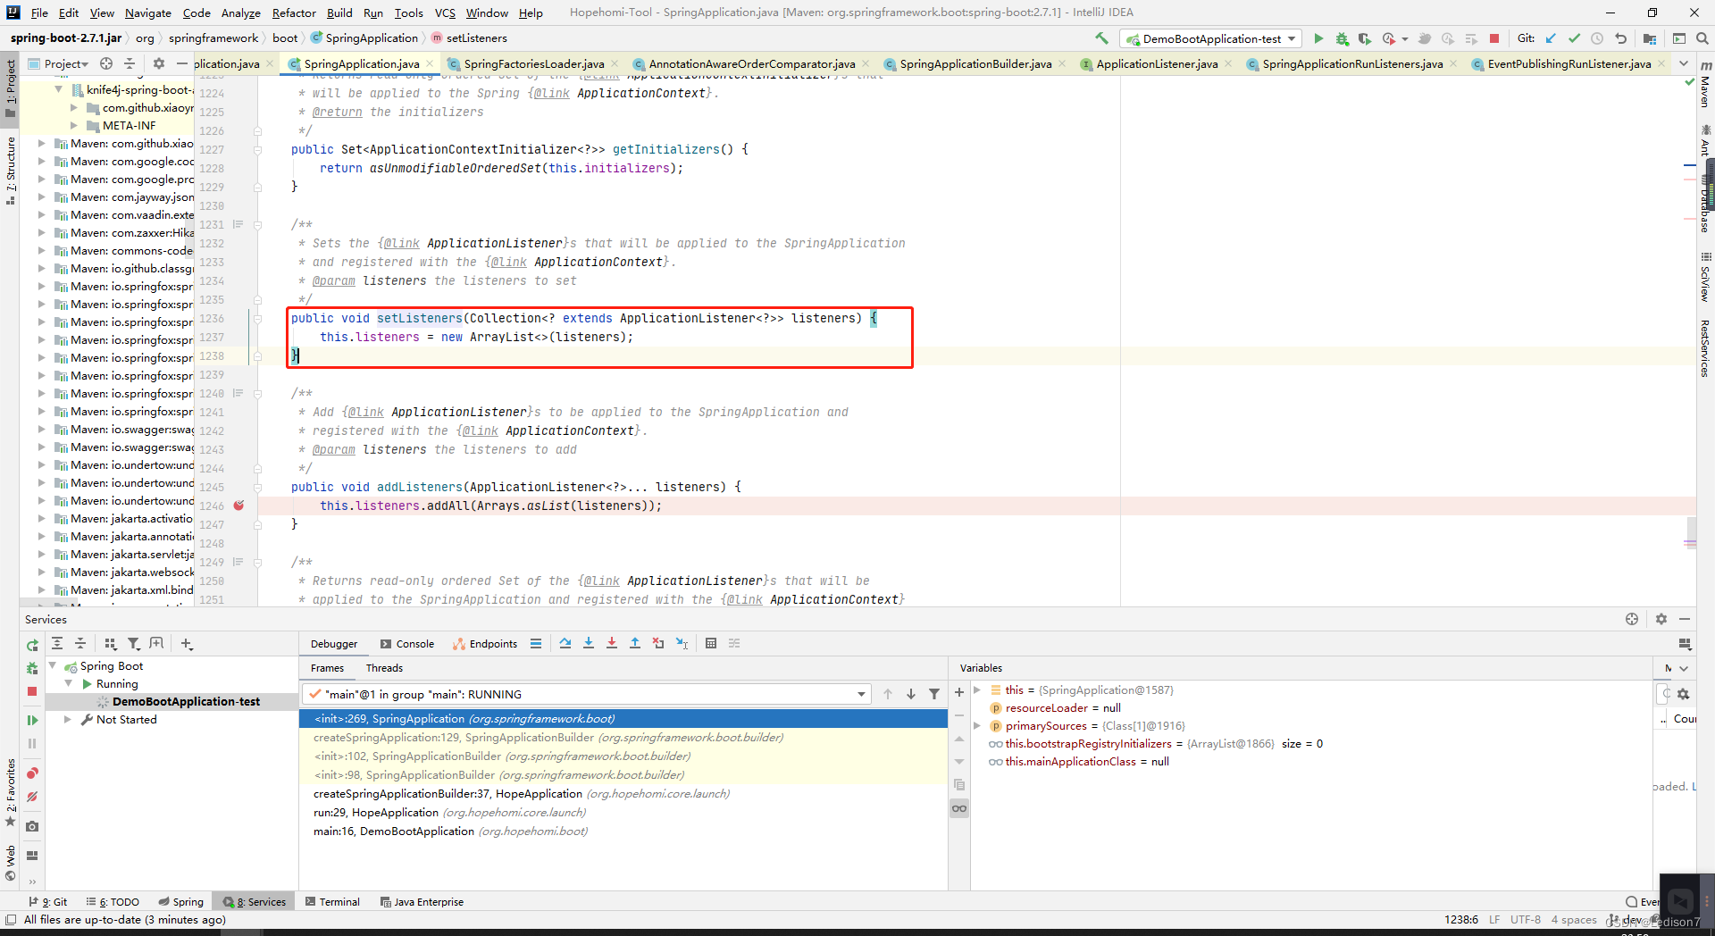Expand Not Started node in Services
The image size is (1715, 936).
67,720
